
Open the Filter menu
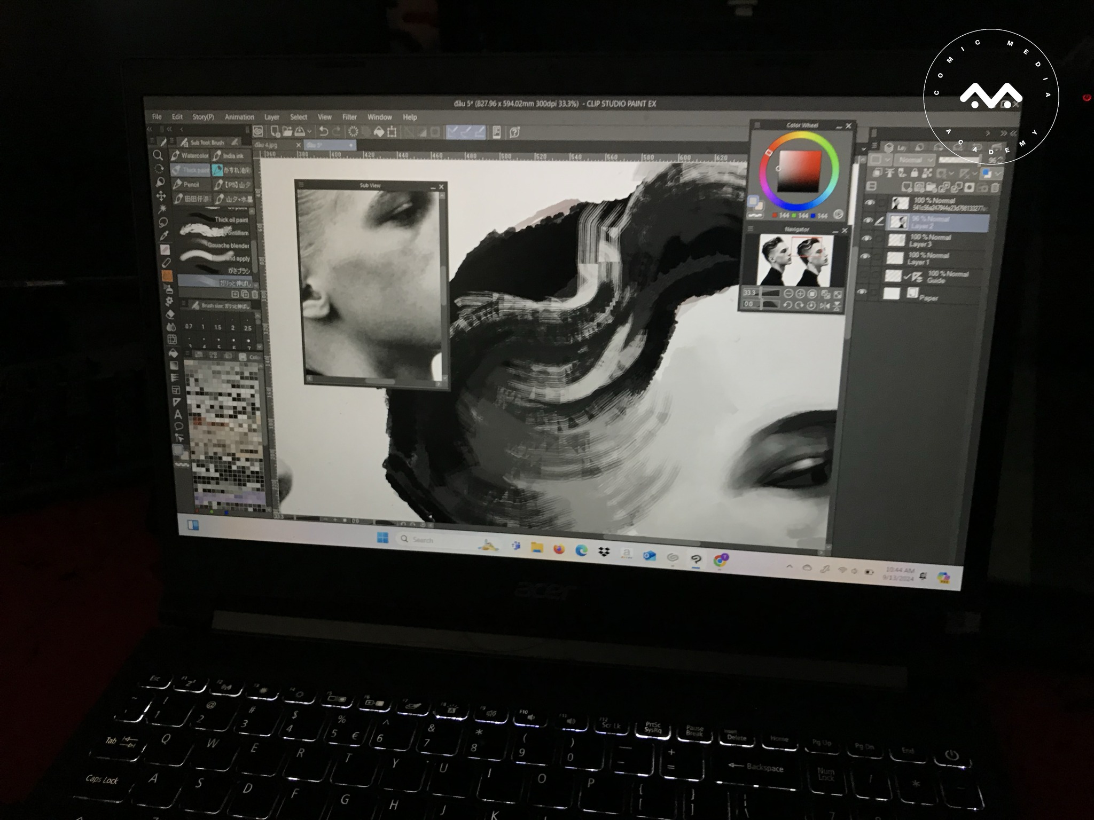pyautogui.click(x=349, y=117)
